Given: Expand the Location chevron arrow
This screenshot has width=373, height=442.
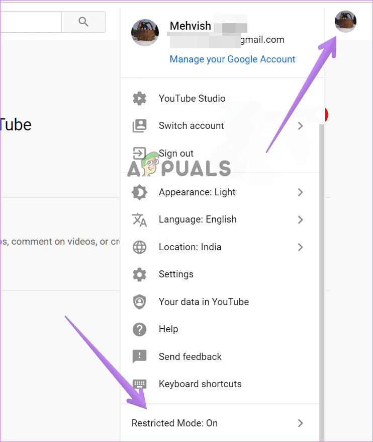Looking at the screenshot, I should [301, 247].
